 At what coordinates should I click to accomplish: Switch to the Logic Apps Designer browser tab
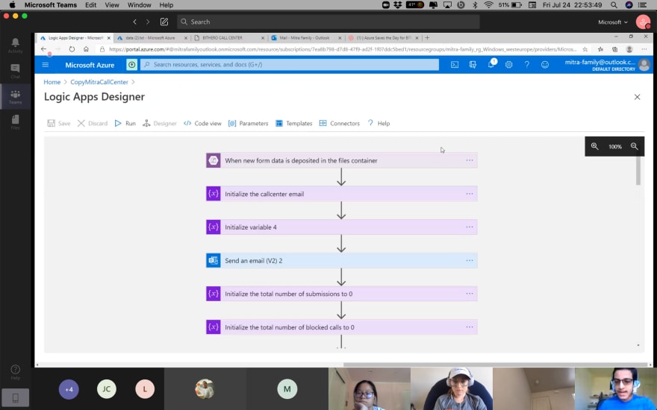(75, 38)
